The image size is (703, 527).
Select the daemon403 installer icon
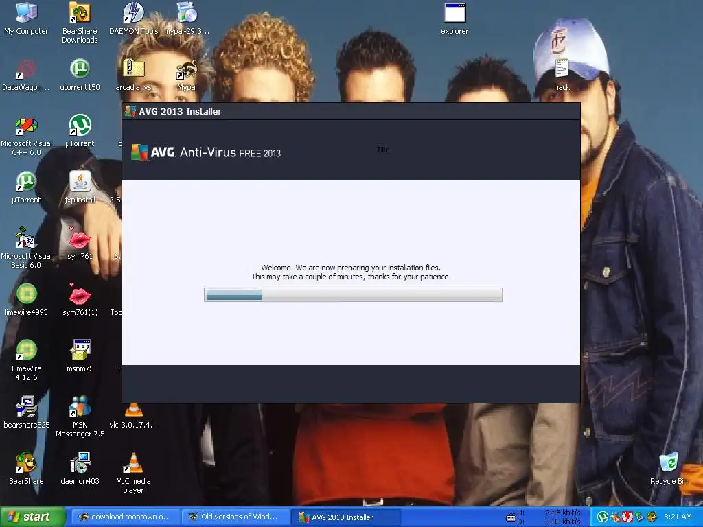pyautogui.click(x=80, y=468)
